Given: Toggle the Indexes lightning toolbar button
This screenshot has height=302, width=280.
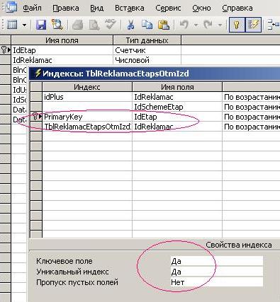Looking at the screenshot, I should point(253,25).
